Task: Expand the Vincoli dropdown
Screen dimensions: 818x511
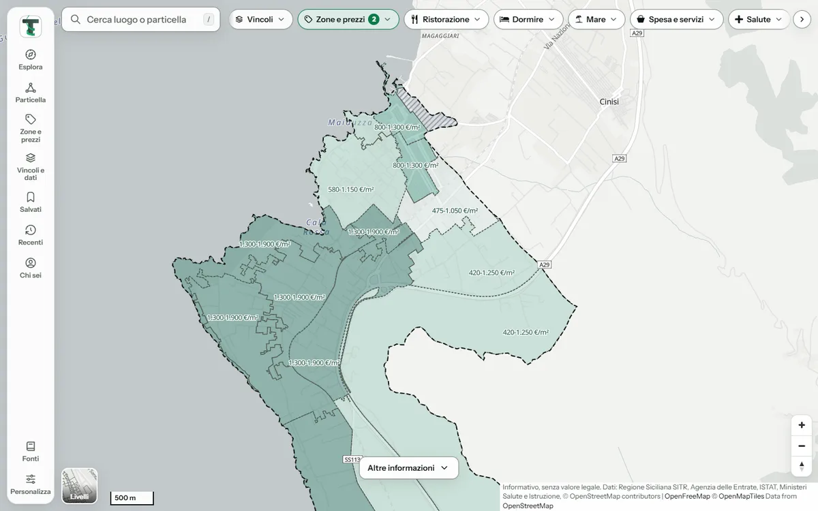Action: 260,20
